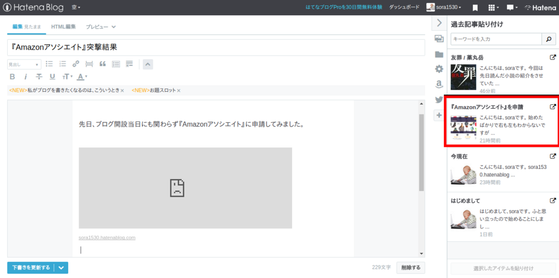The height and width of the screenshot is (278, 559).
Task: Open the プレビュー tab
Action: (x=97, y=27)
